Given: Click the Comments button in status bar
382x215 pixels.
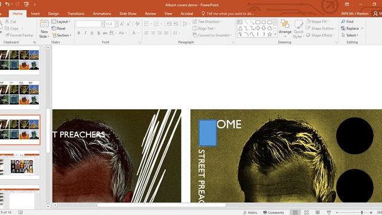Looking at the screenshot, I should 273,213.
